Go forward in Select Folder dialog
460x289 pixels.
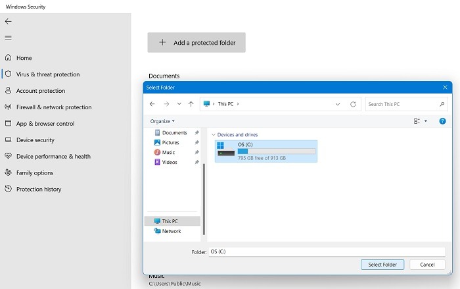[166, 104]
